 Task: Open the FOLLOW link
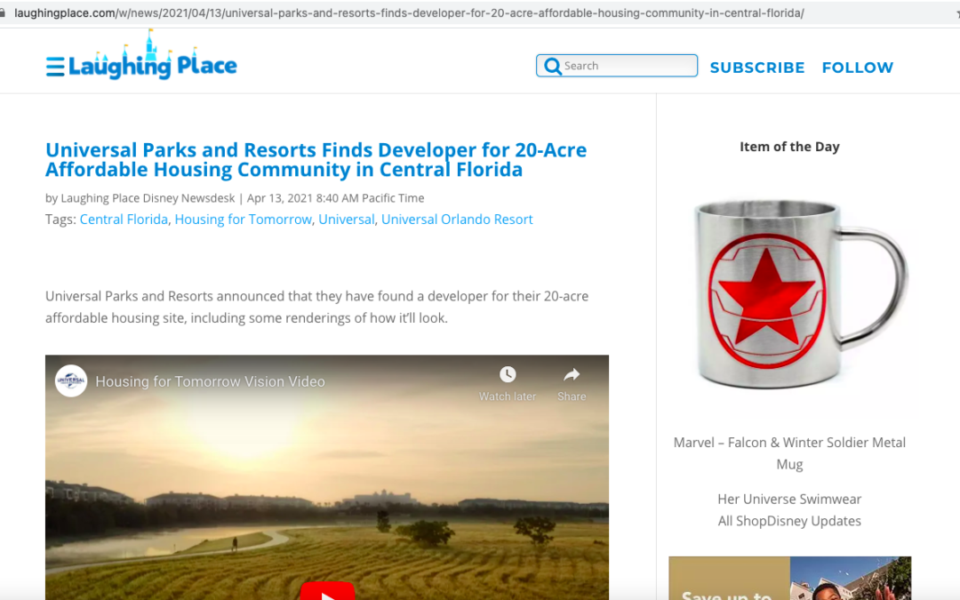(x=857, y=68)
